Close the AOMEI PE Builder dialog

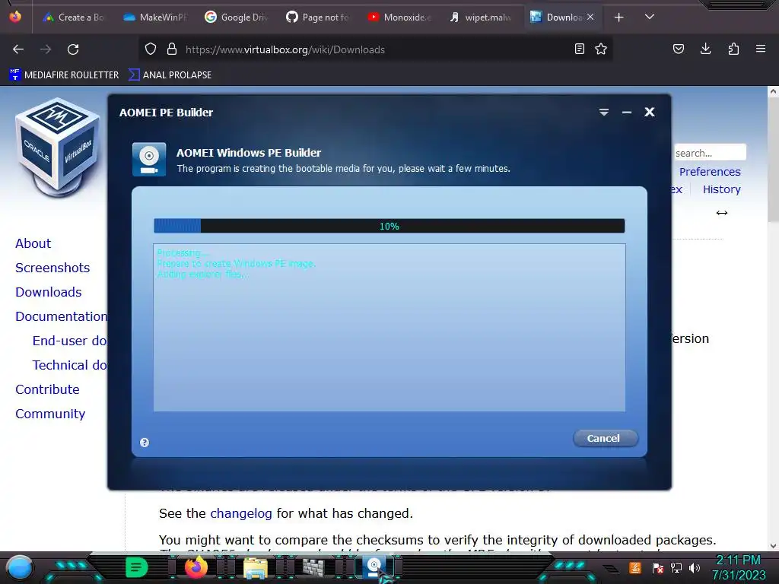[x=650, y=113]
